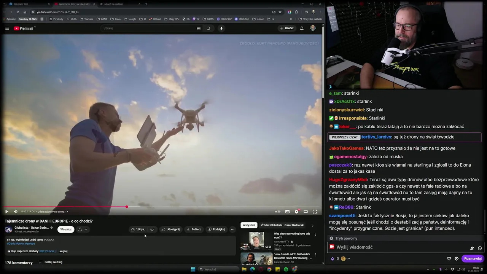Open video player settings gear
Viewport: 487px width, 274px height.
pyautogui.click(x=296, y=212)
